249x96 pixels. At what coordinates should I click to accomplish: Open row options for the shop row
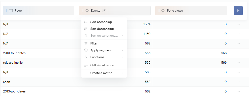tap(238, 82)
